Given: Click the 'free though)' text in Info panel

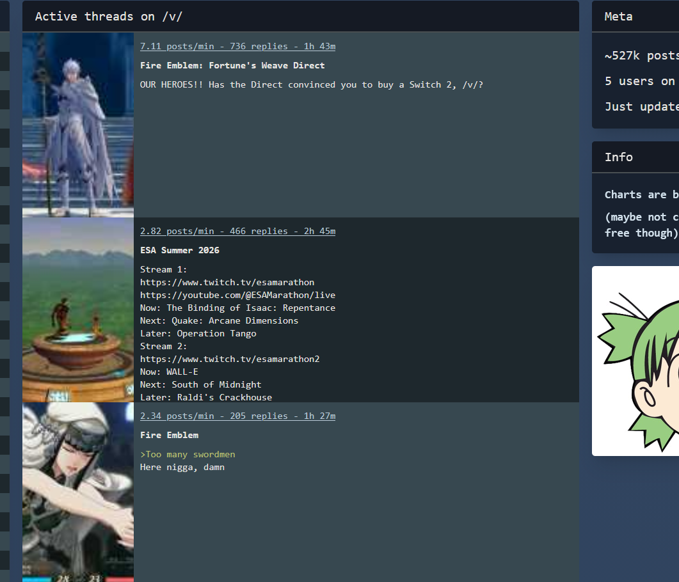Looking at the screenshot, I should click(641, 233).
